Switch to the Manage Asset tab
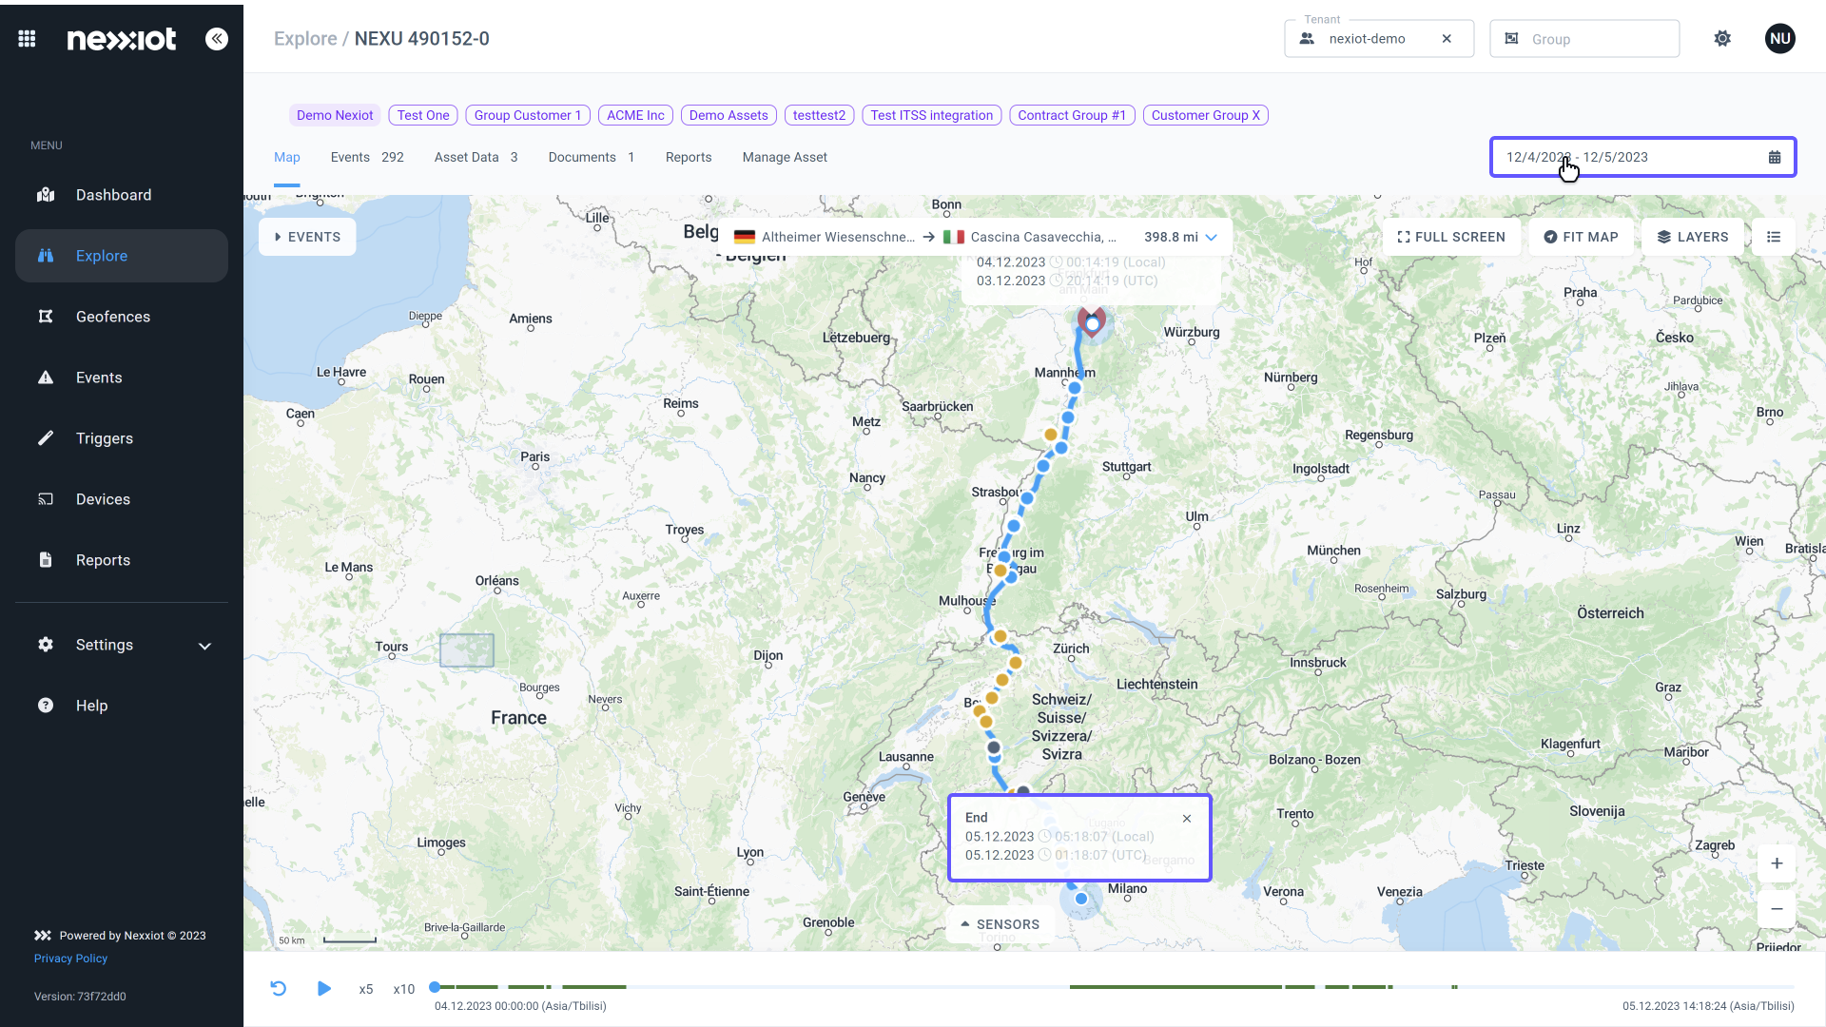 (x=785, y=158)
